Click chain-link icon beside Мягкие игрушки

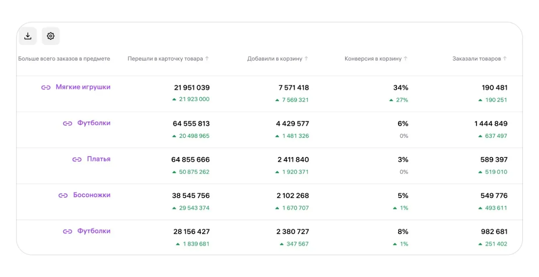pos(46,88)
